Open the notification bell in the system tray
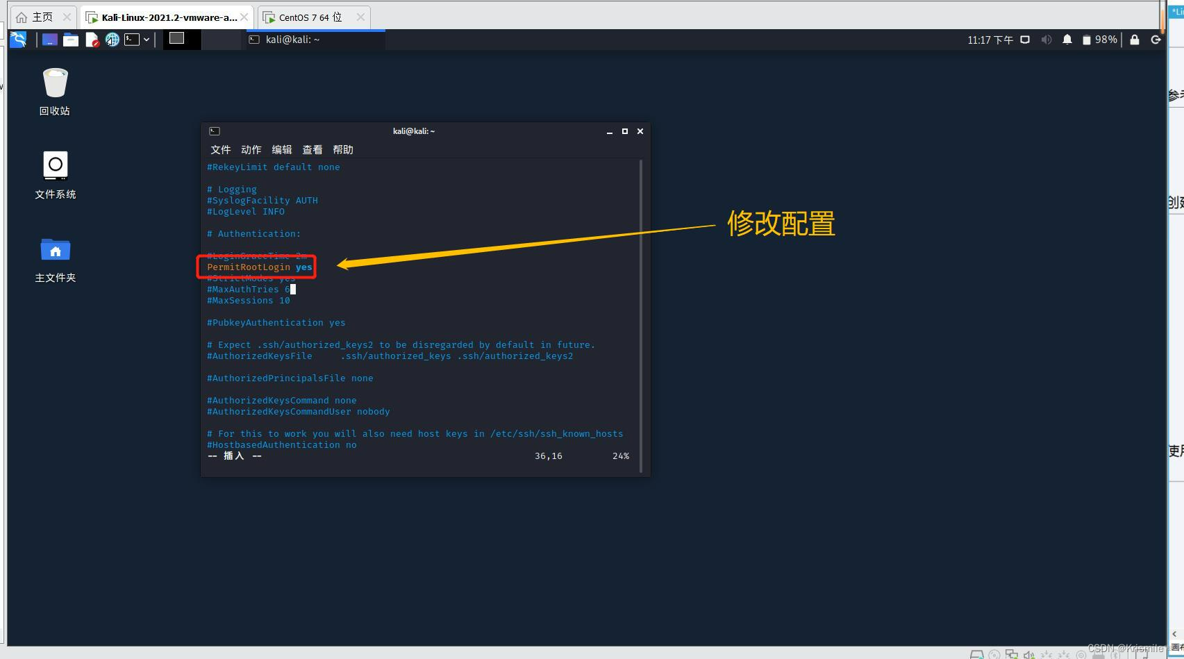The width and height of the screenshot is (1184, 659). pos(1067,40)
